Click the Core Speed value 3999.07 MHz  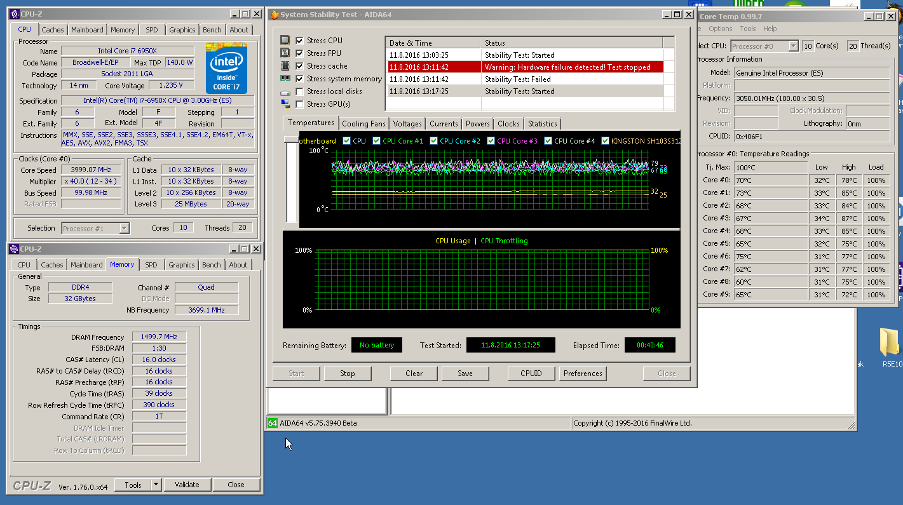(91, 170)
